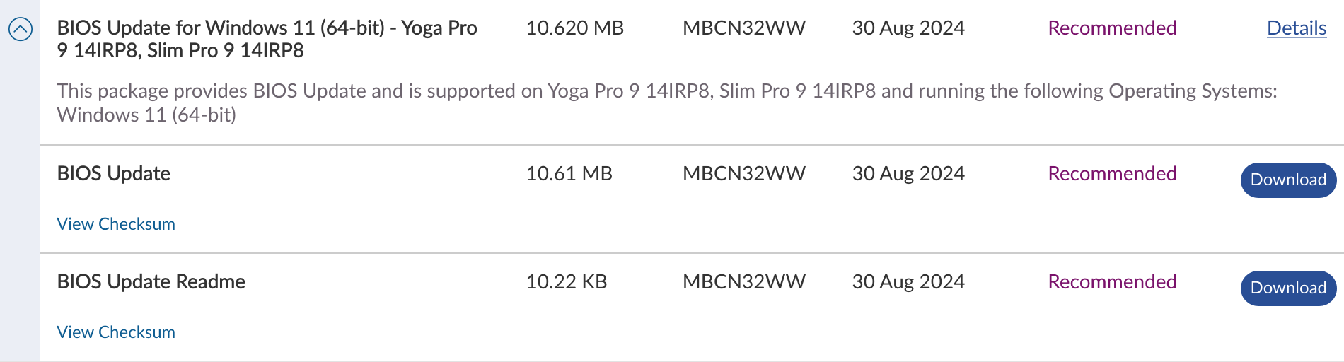The width and height of the screenshot is (1344, 362).
Task: Open the Details link for the package
Action: [1296, 28]
